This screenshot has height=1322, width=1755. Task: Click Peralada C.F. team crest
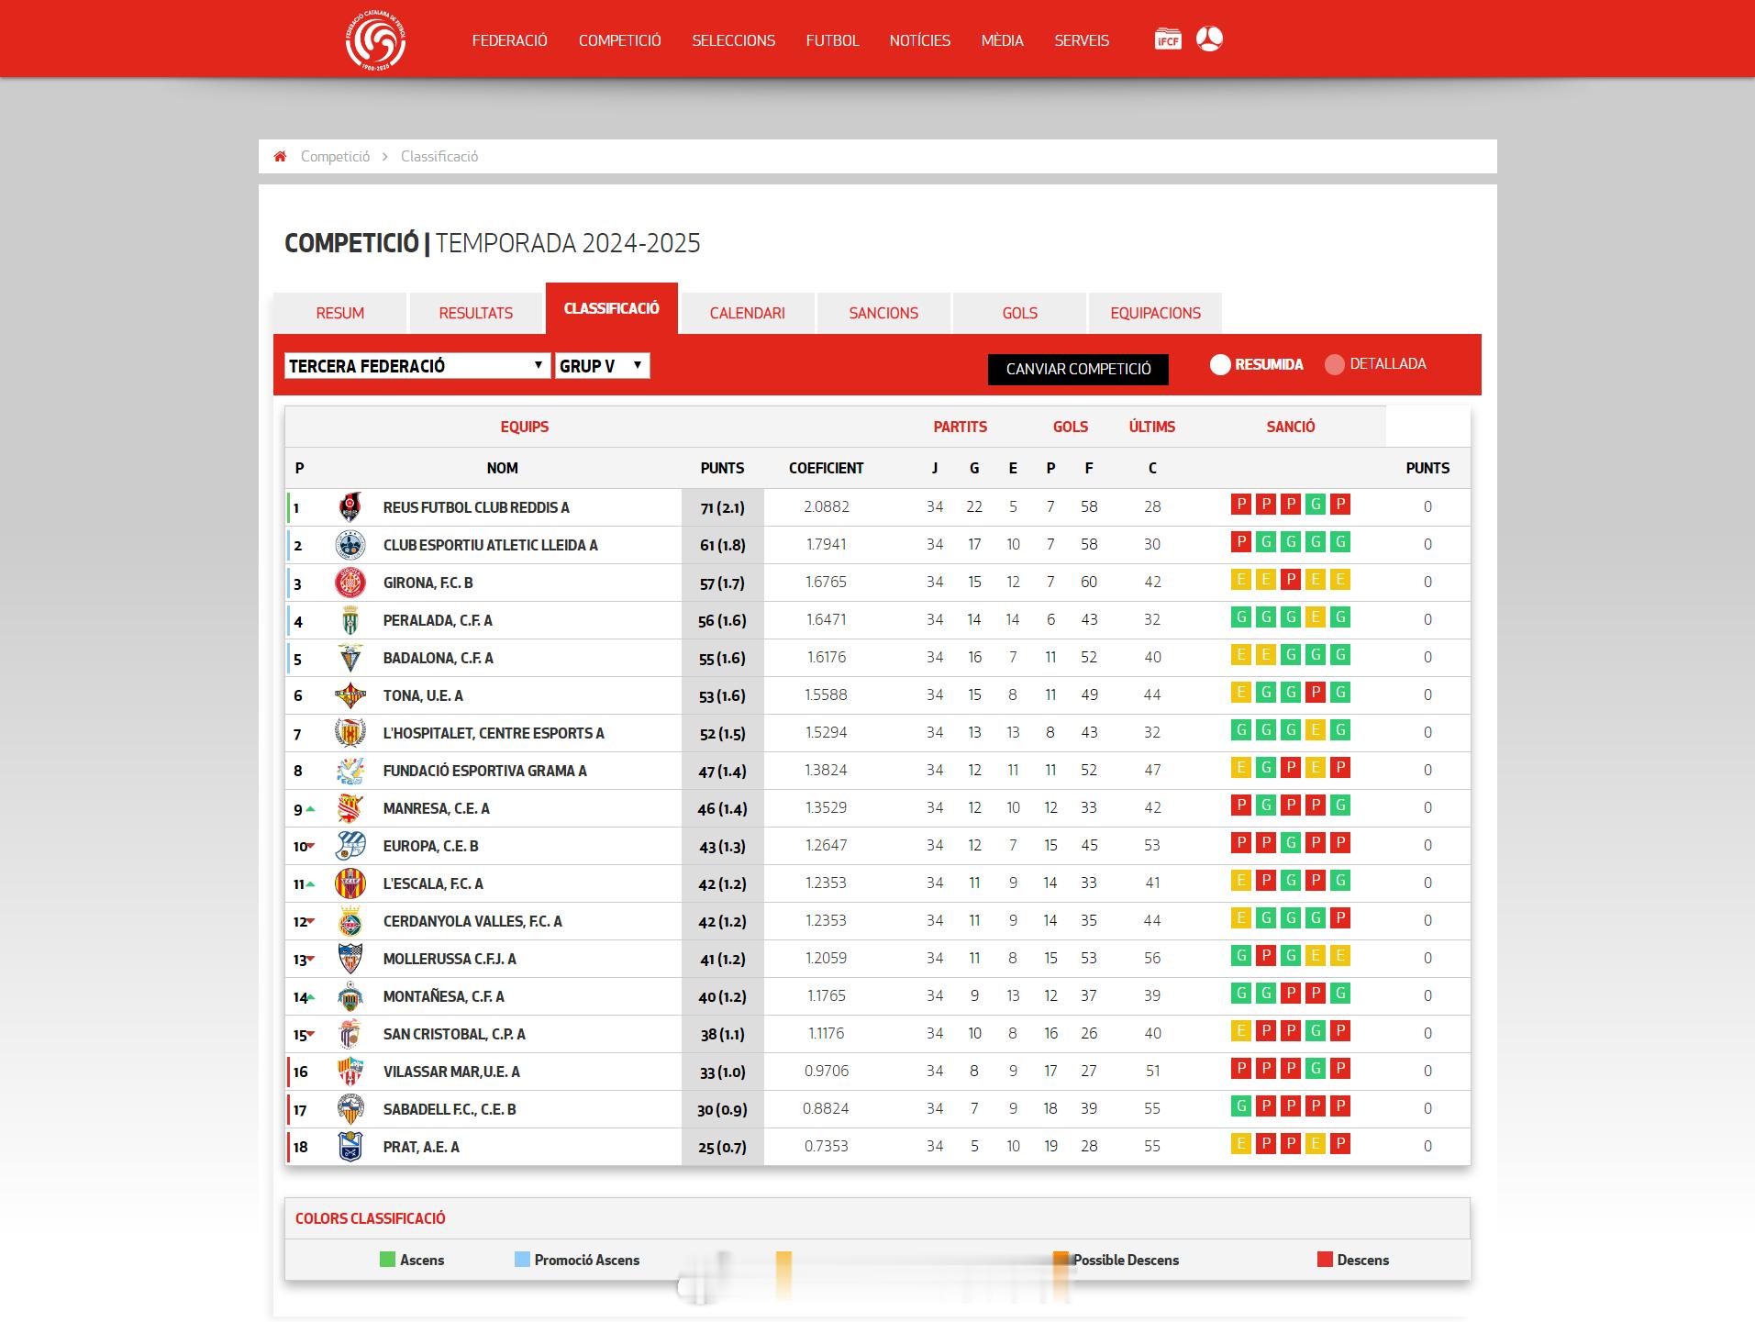pyautogui.click(x=350, y=620)
